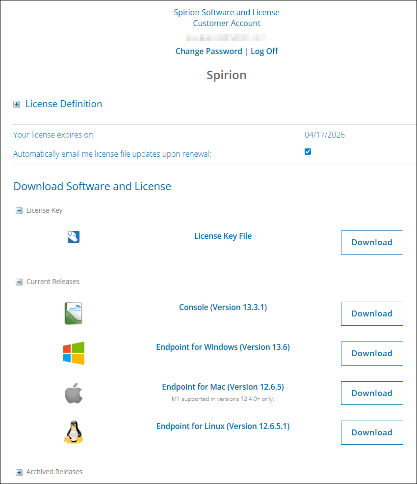417x484 pixels.
Task: Click the Log Off link
Action: pyautogui.click(x=264, y=51)
